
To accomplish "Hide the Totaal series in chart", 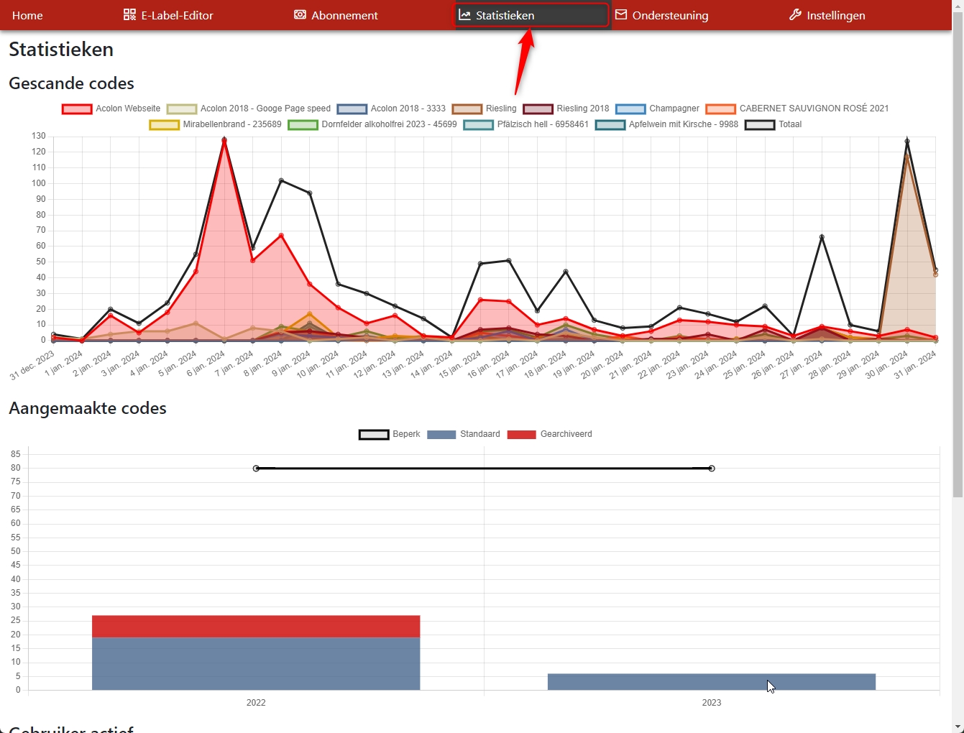I will (789, 124).
